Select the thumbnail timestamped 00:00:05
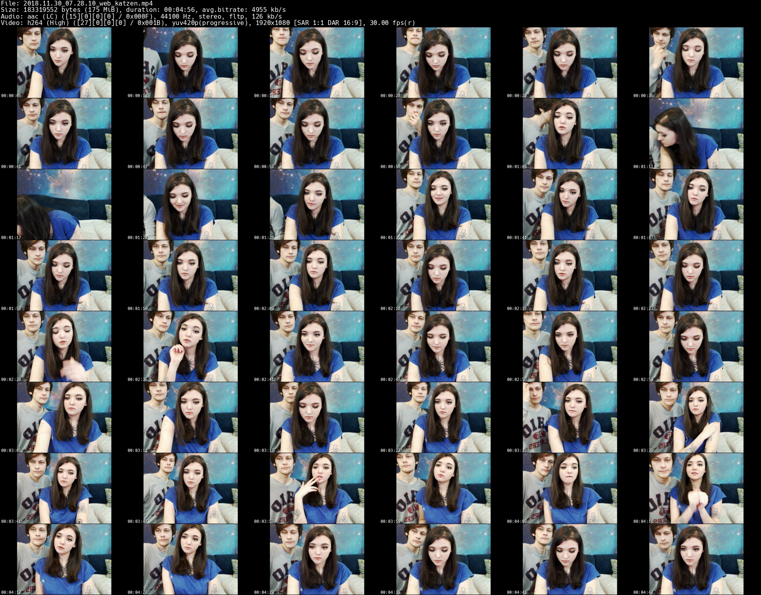Screen dimensions: 761x595 [64, 63]
